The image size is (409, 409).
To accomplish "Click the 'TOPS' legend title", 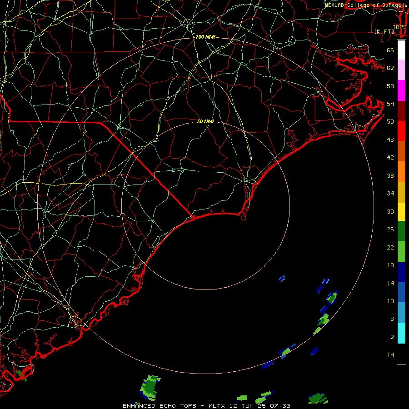I will 399,27.
